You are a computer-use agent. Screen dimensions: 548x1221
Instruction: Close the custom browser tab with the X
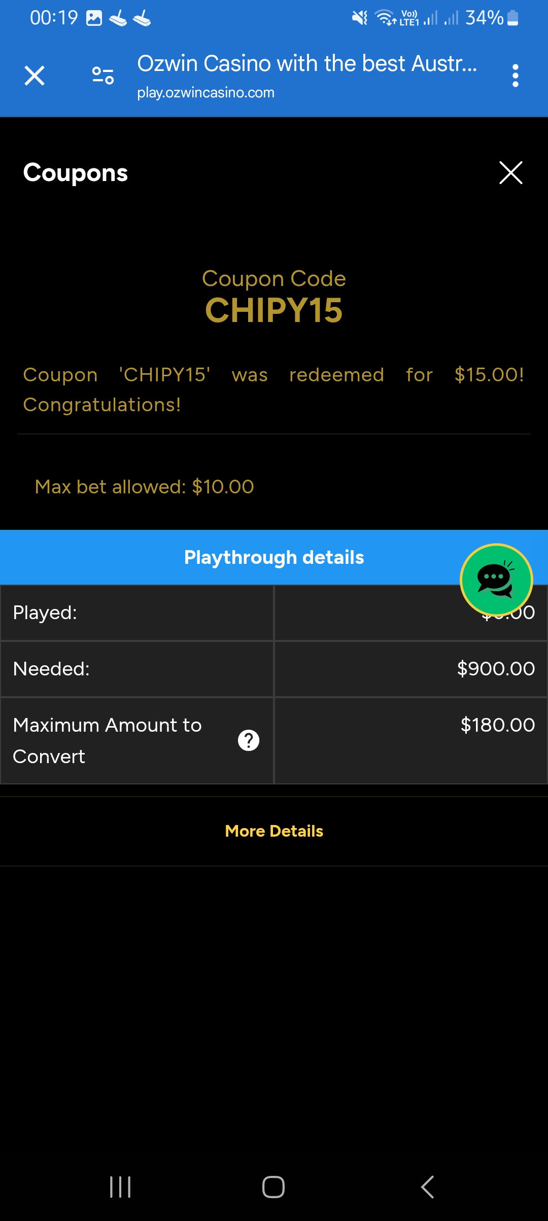tap(33, 75)
